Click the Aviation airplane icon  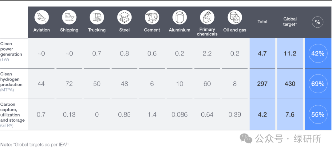[41, 17]
